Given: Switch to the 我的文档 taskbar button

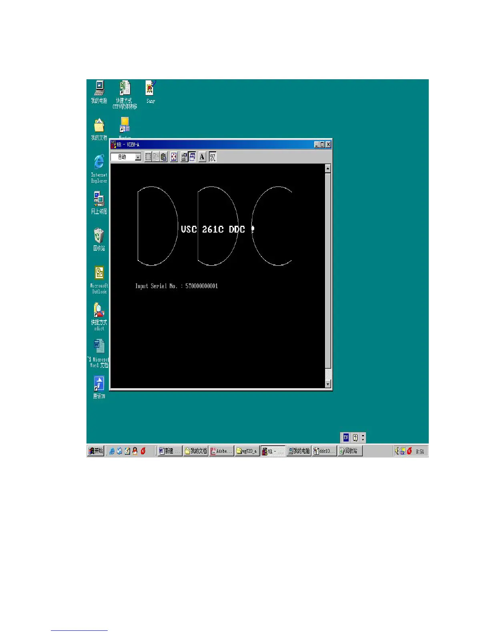Looking at the screenshot, I should click(x=196, y=451).
